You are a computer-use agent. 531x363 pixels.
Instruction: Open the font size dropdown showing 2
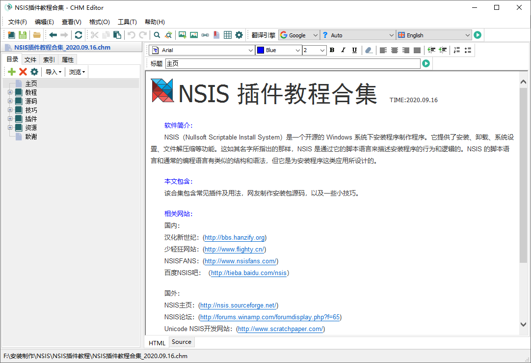pyautogui.click(x=315, y=50)
